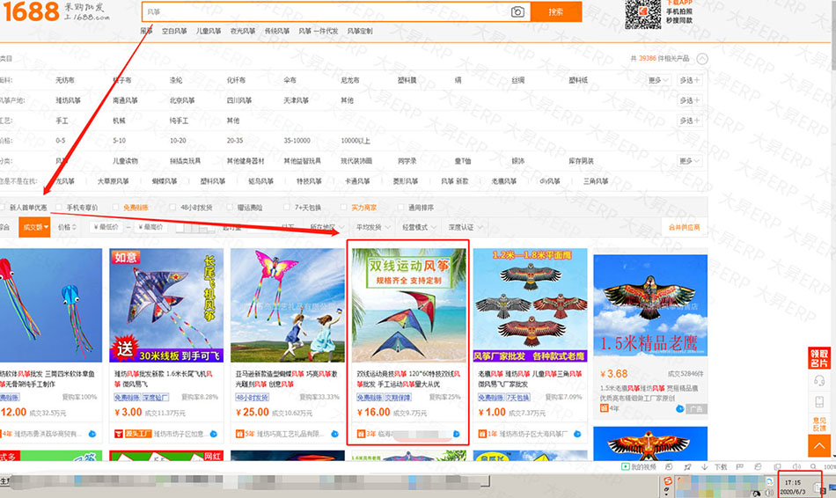The image size is (836, 498).
Task: Expand the 所在地区 region dropdown
Action: pos(327,227)
